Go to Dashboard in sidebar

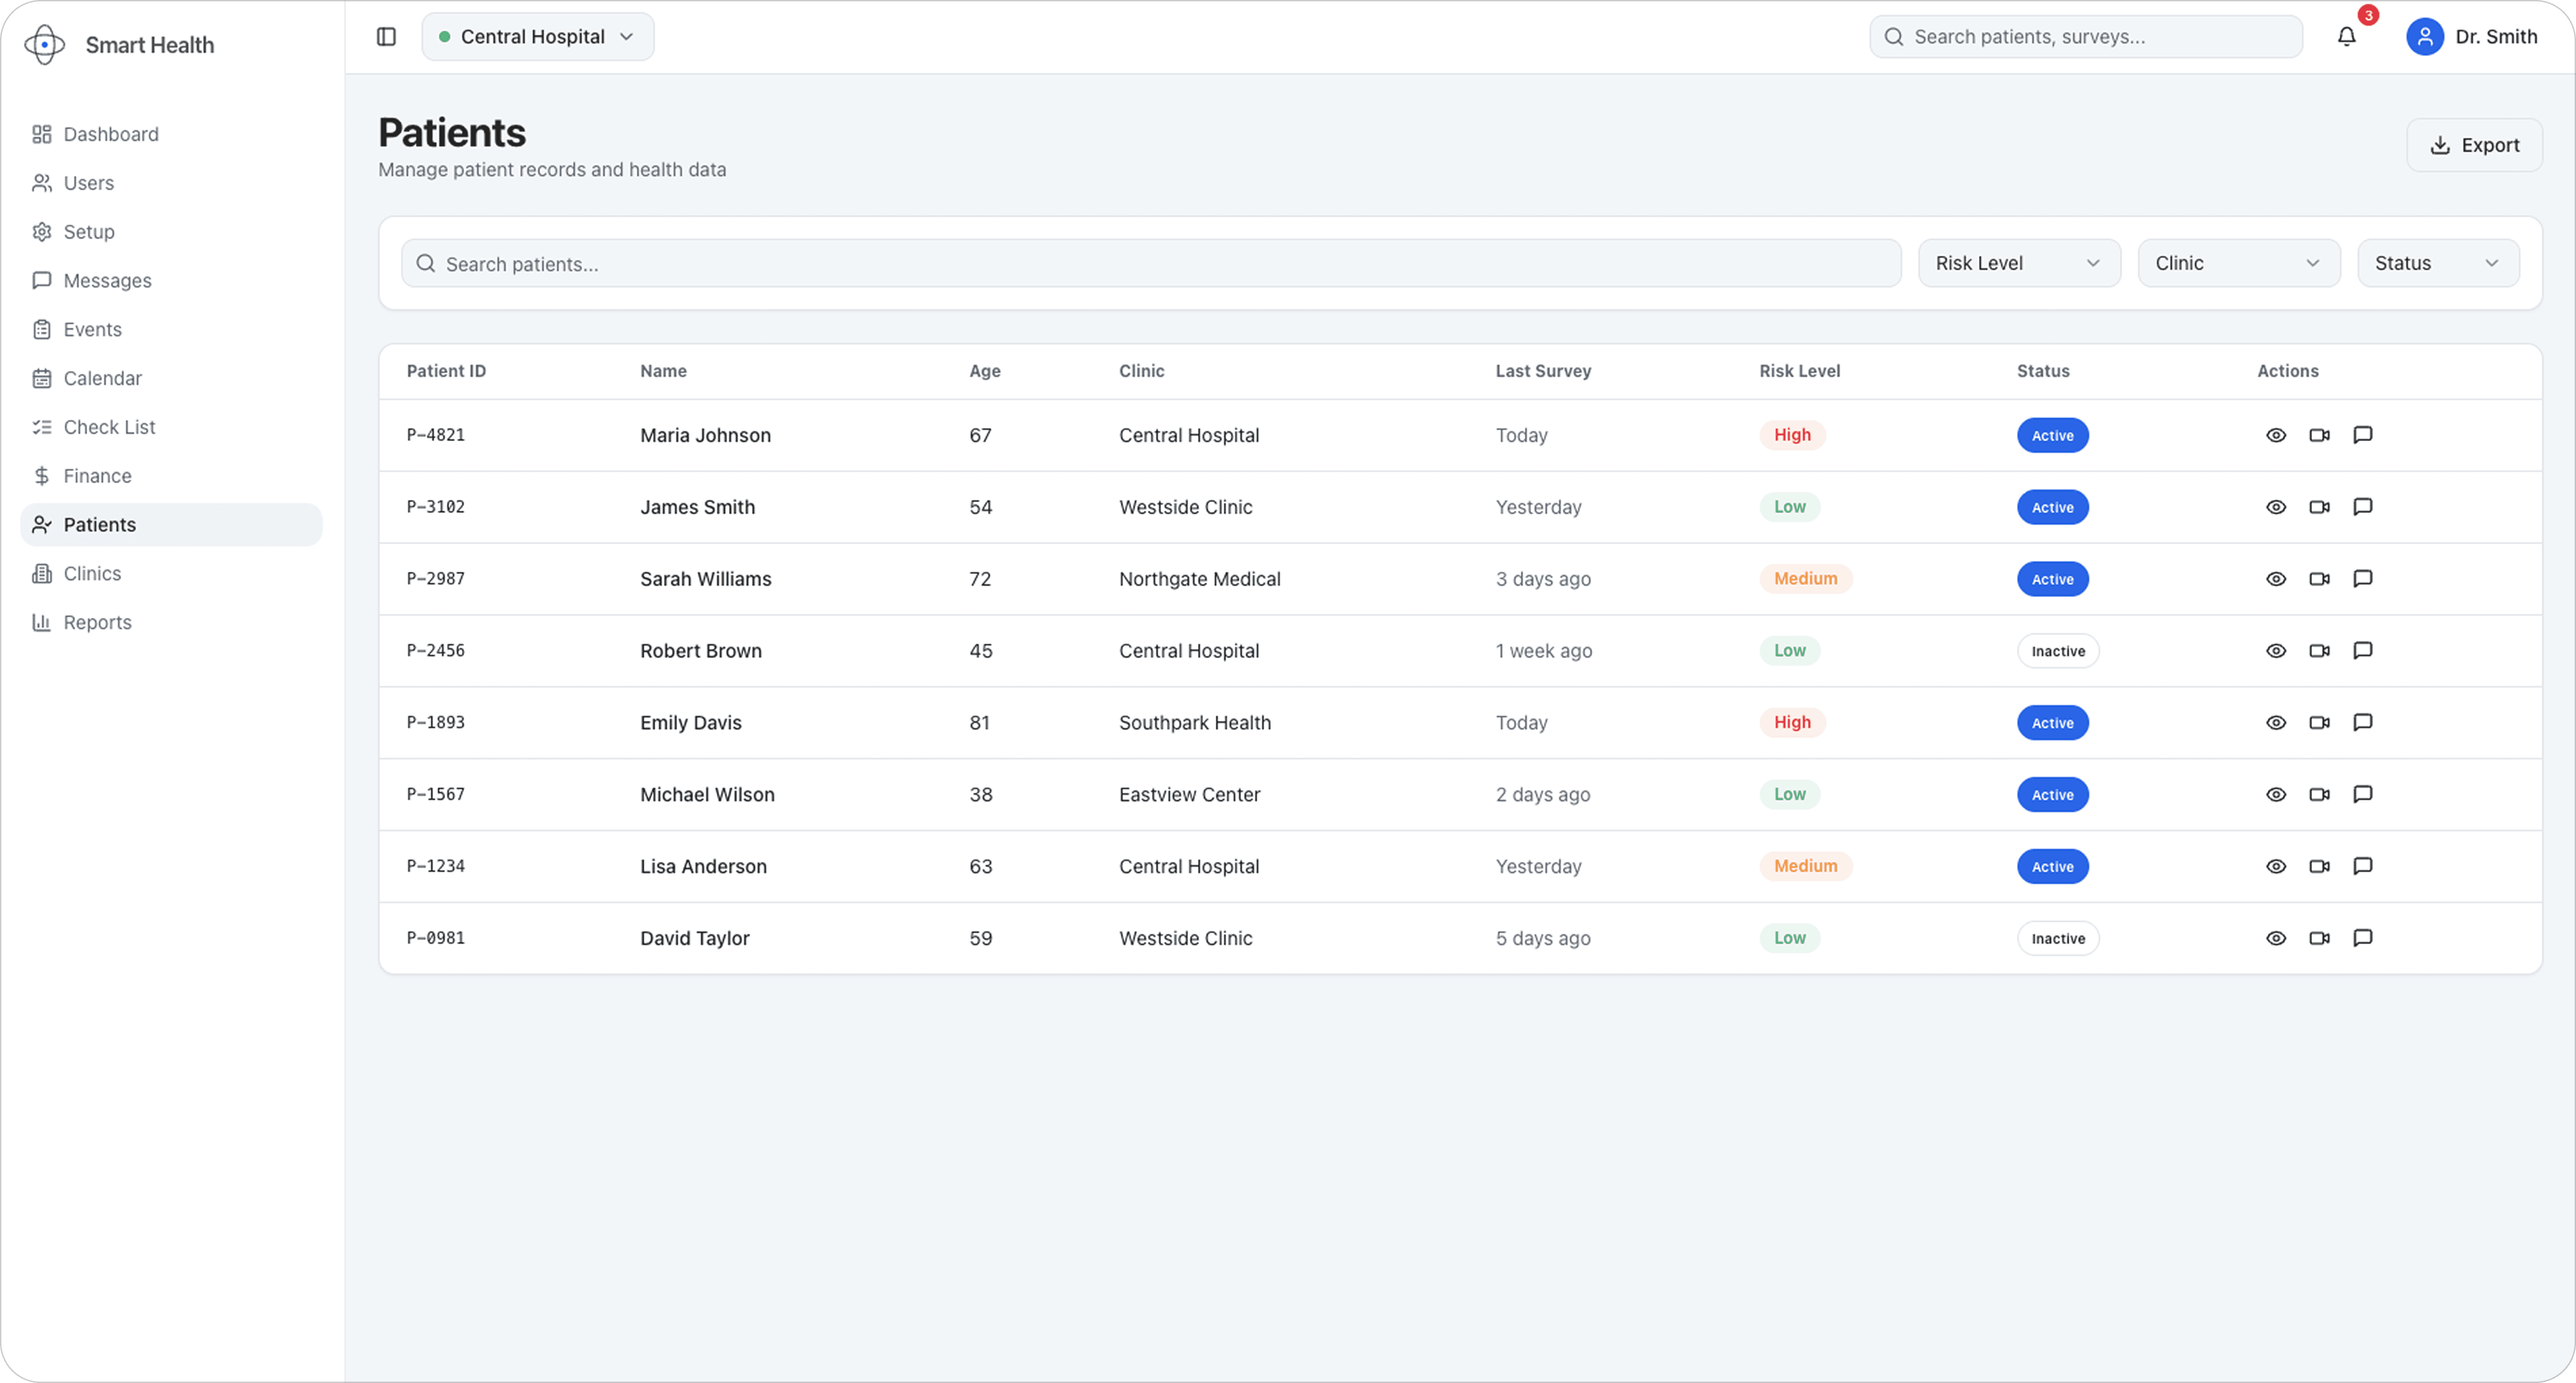110,134
